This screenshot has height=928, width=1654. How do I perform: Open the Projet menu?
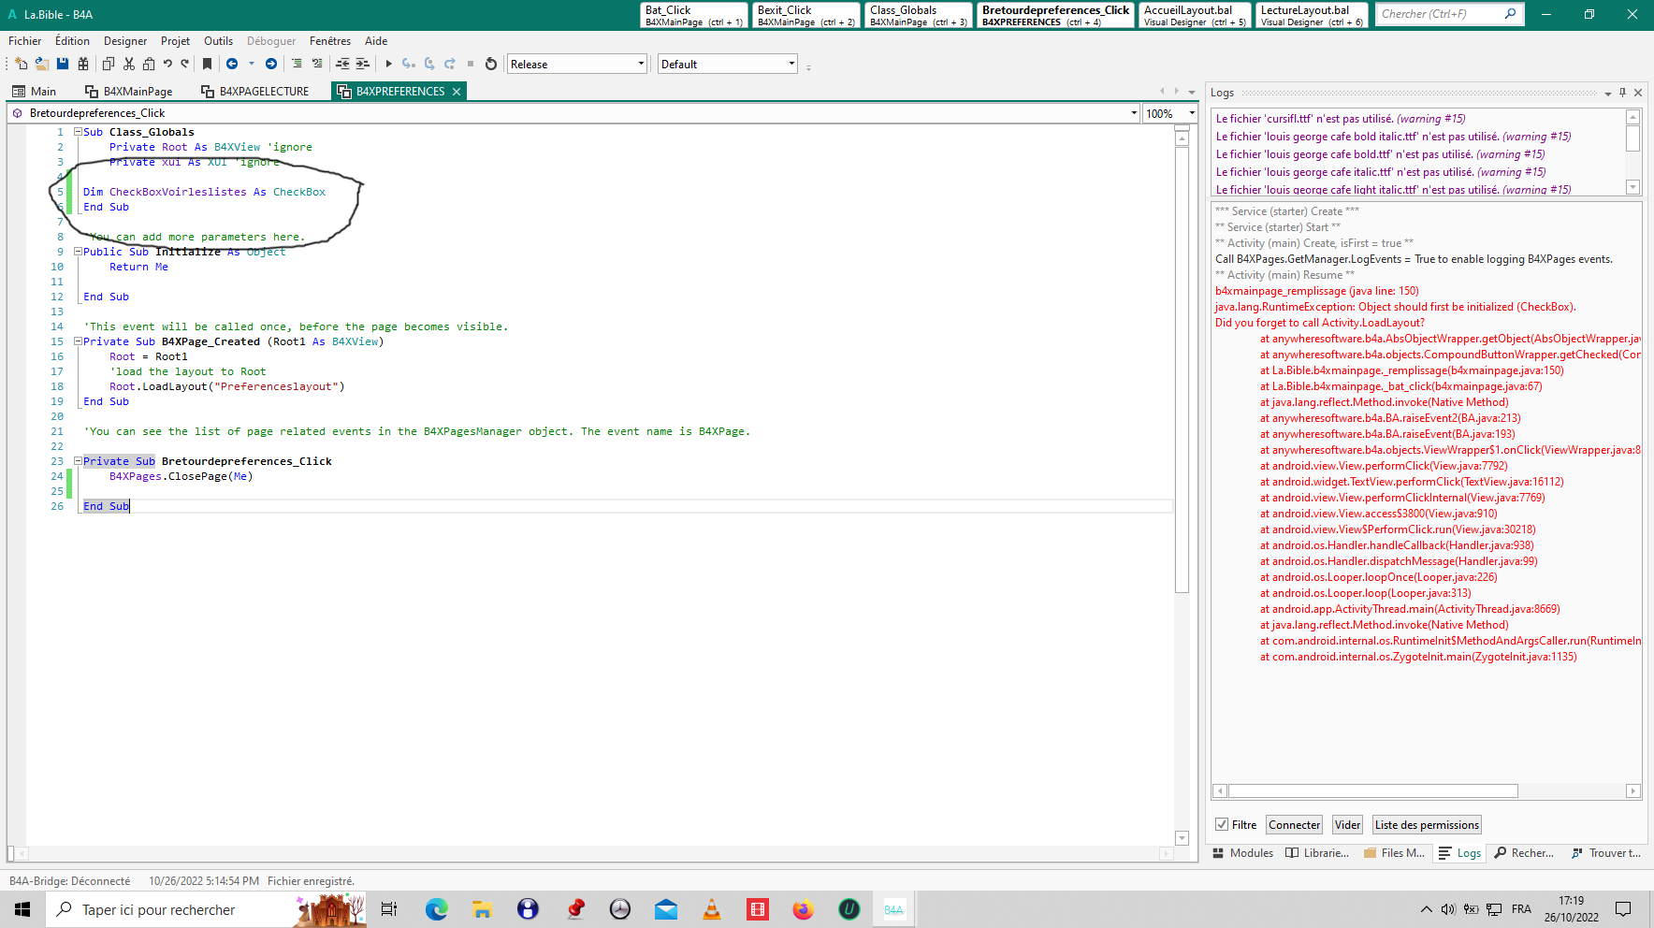pyautogui.click(x=175, y=41)
